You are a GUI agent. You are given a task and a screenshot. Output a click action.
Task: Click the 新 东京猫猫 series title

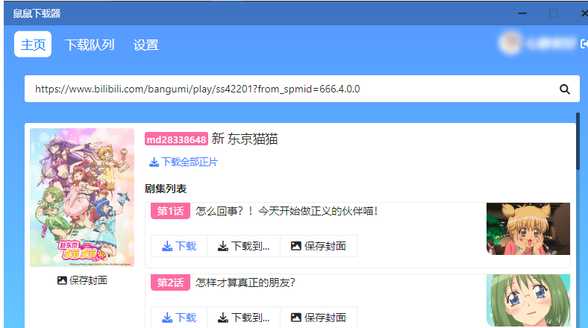point(245,139)
